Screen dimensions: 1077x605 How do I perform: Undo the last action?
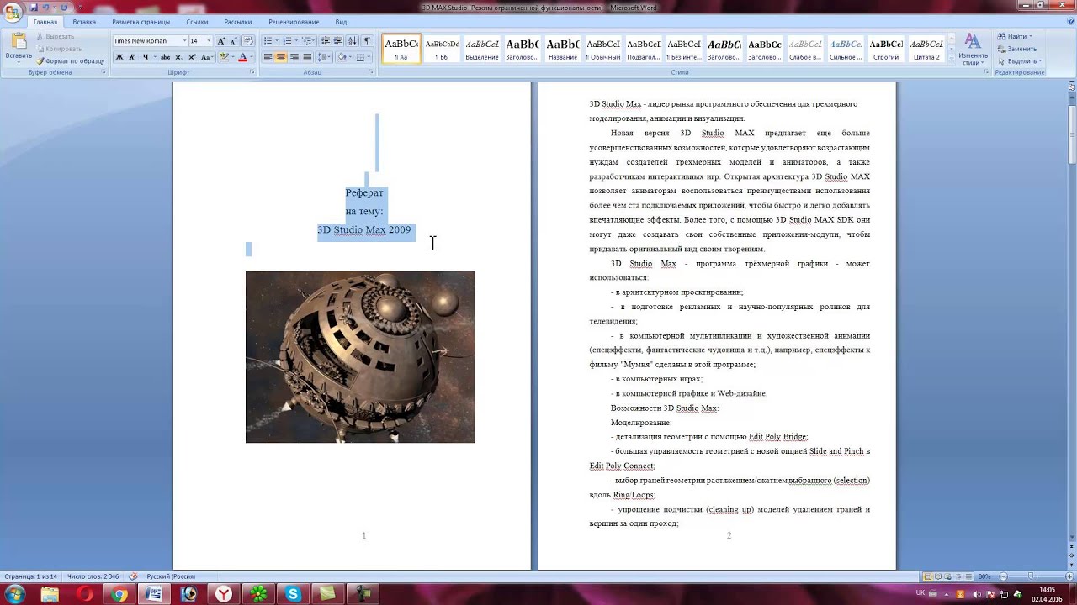(x=47, y=7)
